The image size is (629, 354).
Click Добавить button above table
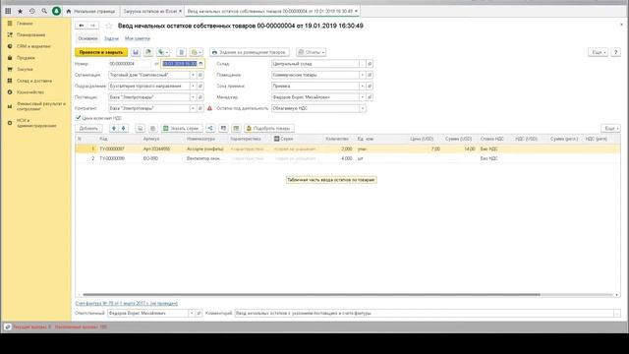[x=88, y=129]
